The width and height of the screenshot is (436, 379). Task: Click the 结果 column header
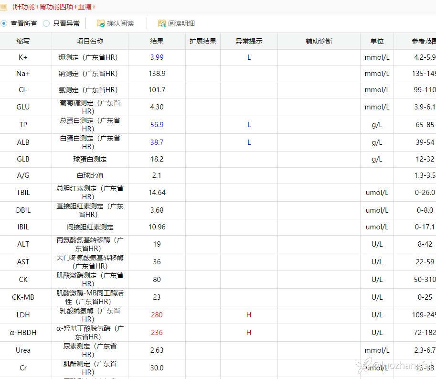[x=157, y=42]
